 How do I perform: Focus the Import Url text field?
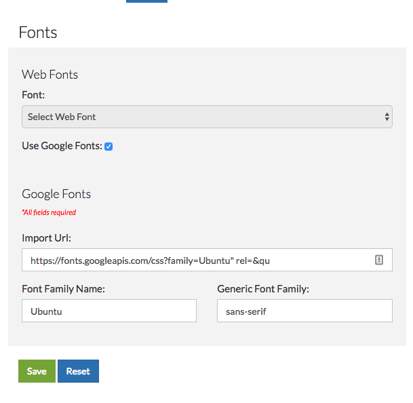(207, 260)
